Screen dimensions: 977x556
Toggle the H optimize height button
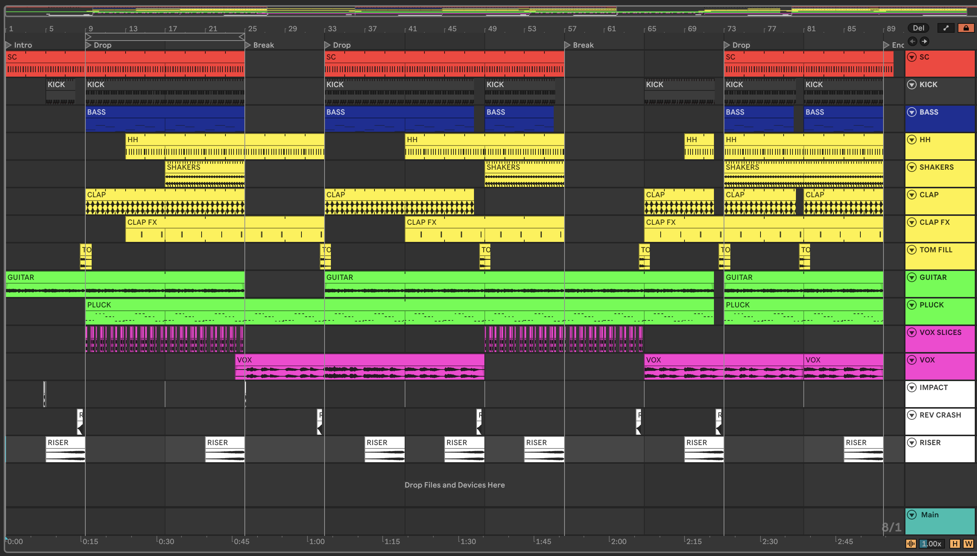point(955,543)
